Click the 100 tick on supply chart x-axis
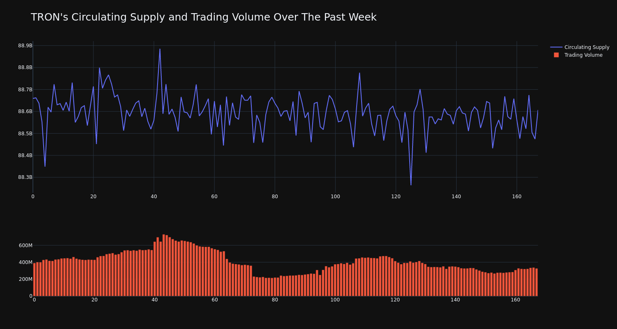The height and width of the screenshot is (329, 617). pyautogui.click(x=335, y=197)
